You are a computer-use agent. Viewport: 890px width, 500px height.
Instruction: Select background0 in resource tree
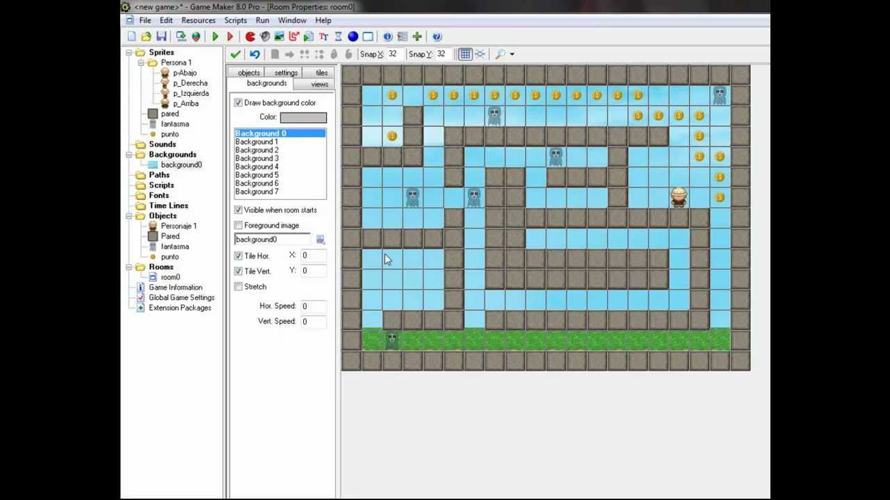pos(181,165)
